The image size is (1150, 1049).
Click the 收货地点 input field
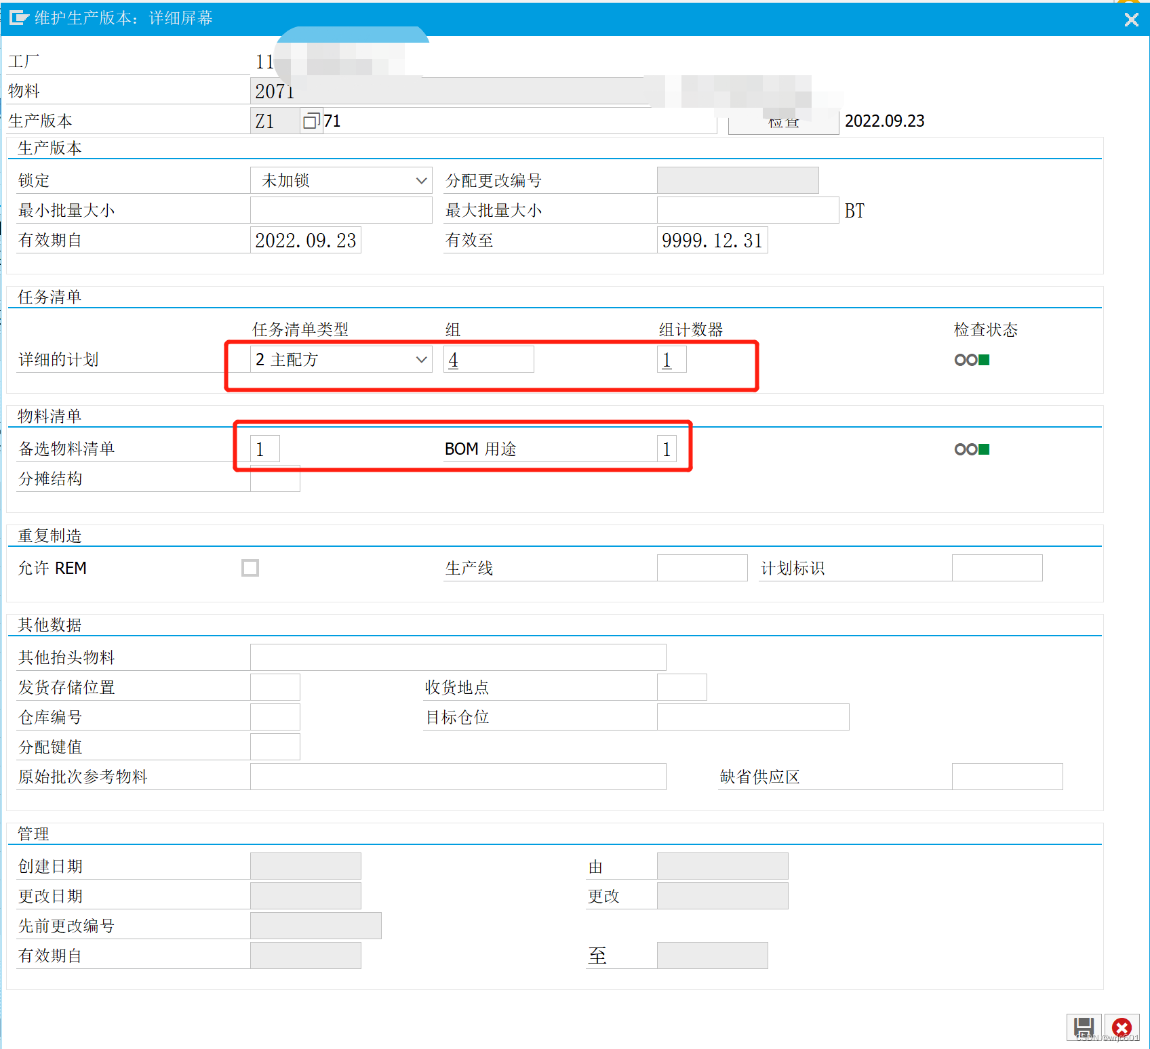click(x=682, y=687)
